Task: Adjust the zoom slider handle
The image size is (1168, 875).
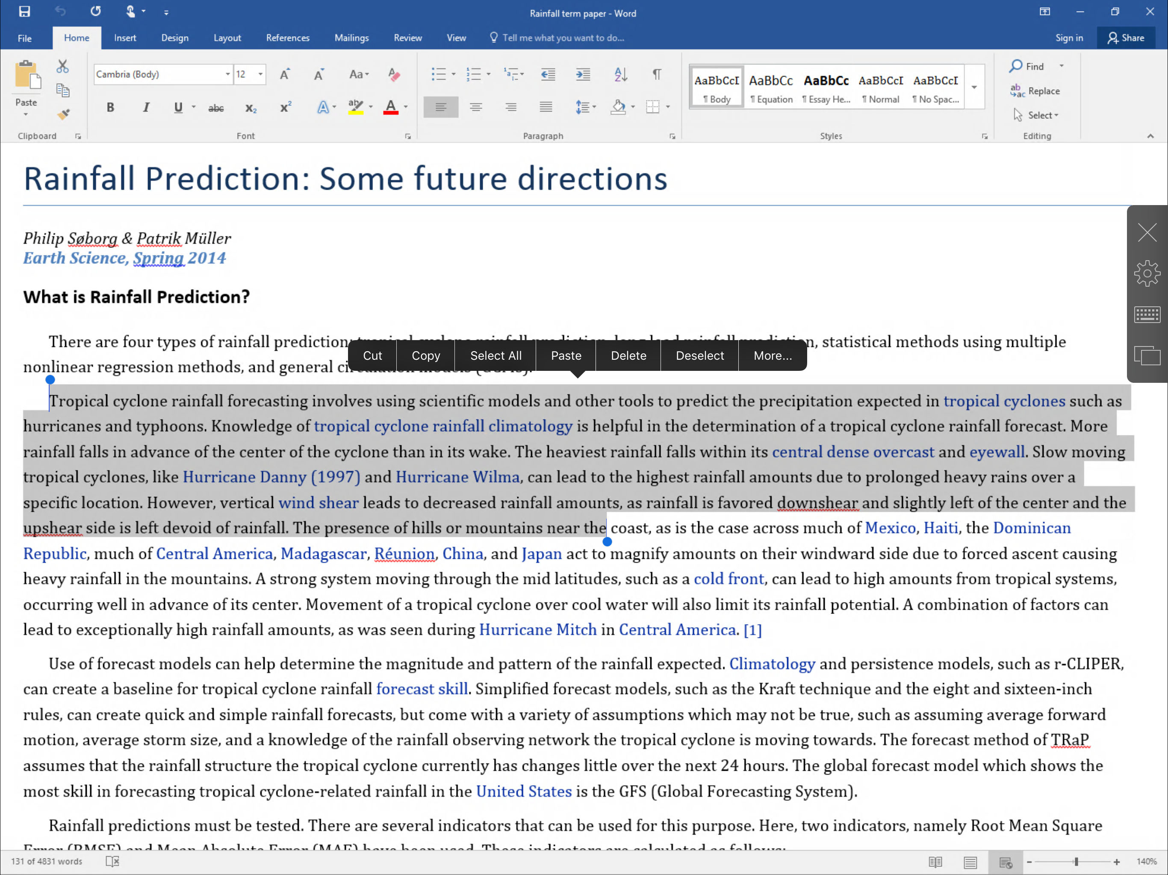Action: click(x=1076, y=862)
